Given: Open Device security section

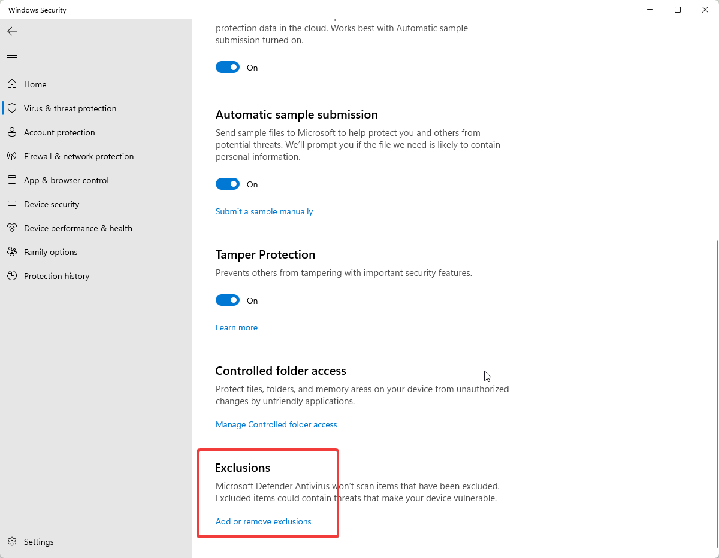Looking at the screenshot, I should 96,204.
